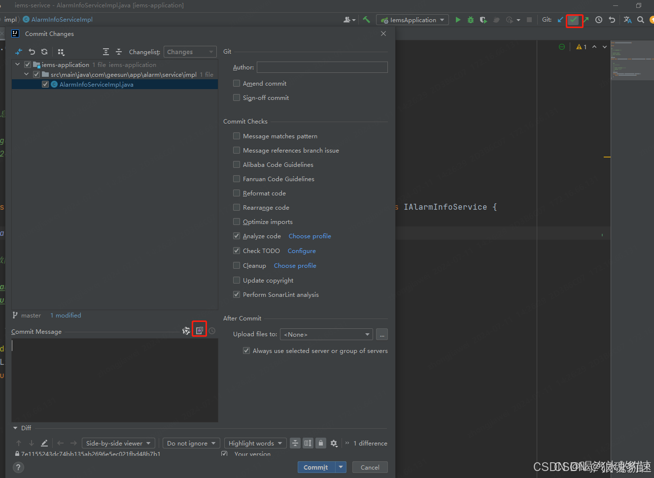Click the diff Settings gear icon
Image resolution: width=654 pixels, height=478 pixels.
click(334, 443)
